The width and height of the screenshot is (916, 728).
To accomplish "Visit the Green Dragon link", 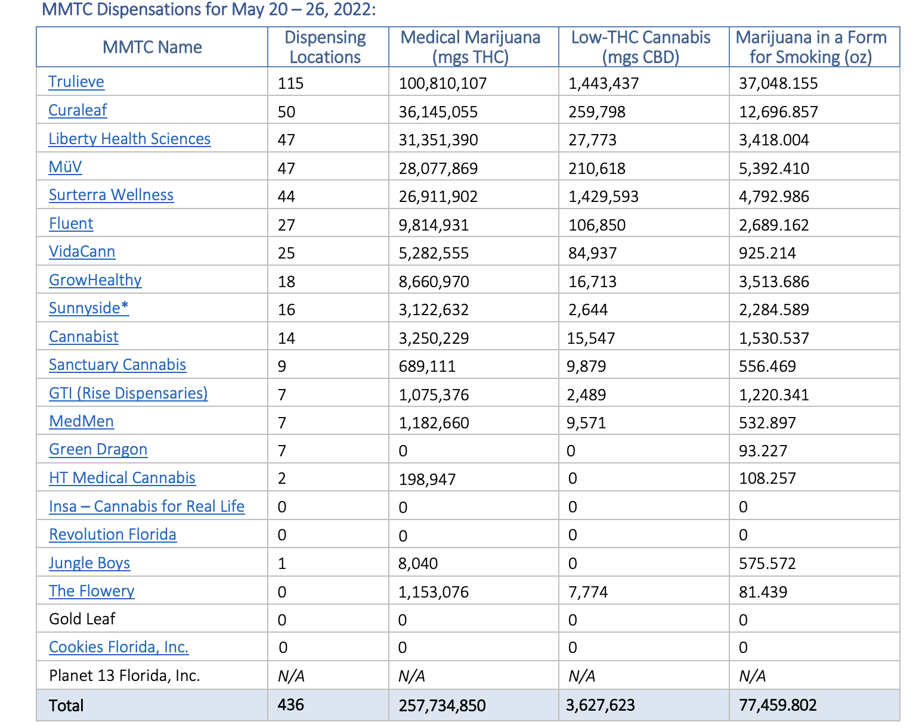I will 98,449.
